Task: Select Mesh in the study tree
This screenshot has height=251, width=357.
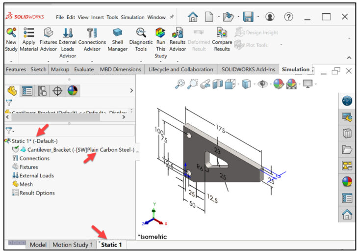Action: 26,184
